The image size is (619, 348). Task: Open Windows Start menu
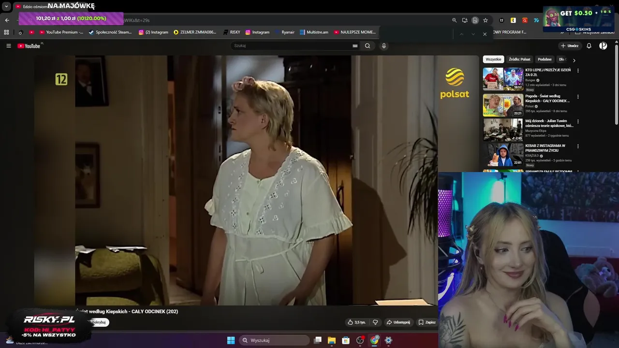coord(231,340)
